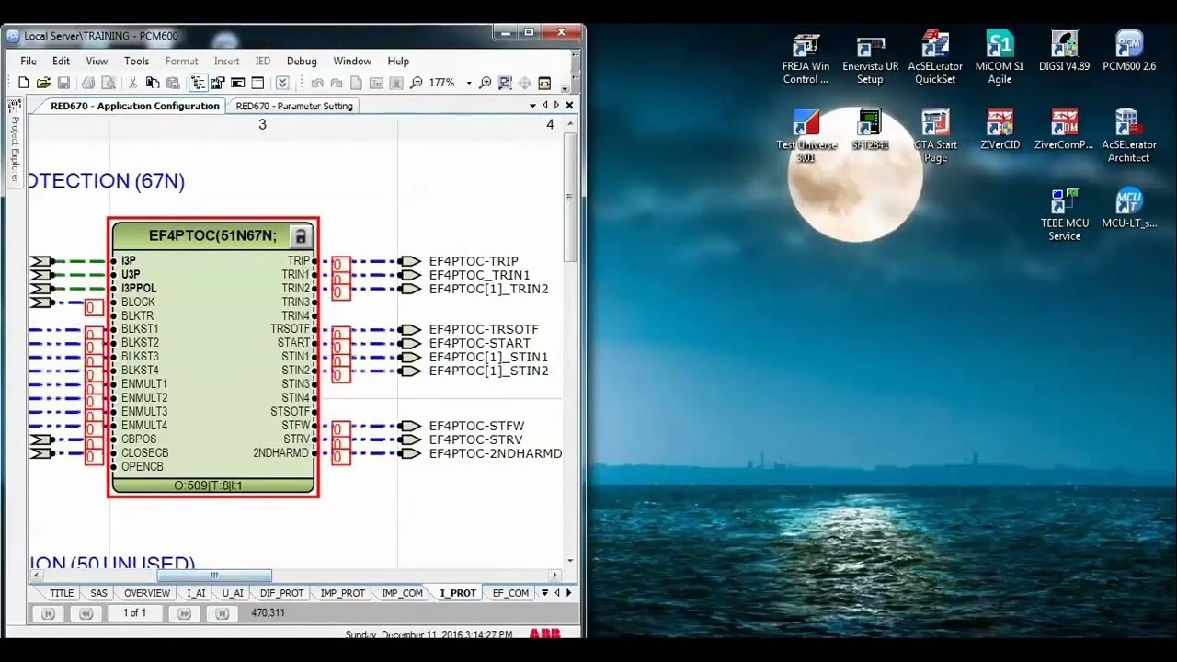Click the double-chevron expand toolbar icon
The width and height of the screenshot is (1177, 662).
[x=282, y=83]
